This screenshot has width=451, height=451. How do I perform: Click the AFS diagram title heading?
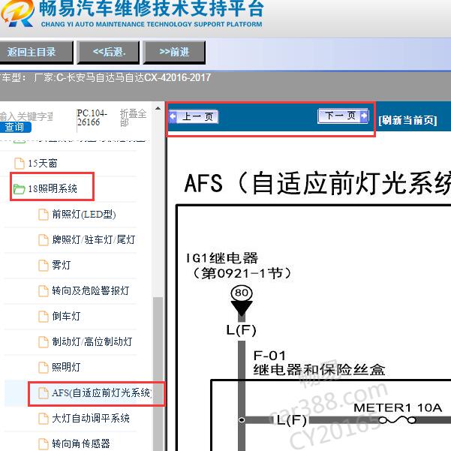click(x=318, y=183)
